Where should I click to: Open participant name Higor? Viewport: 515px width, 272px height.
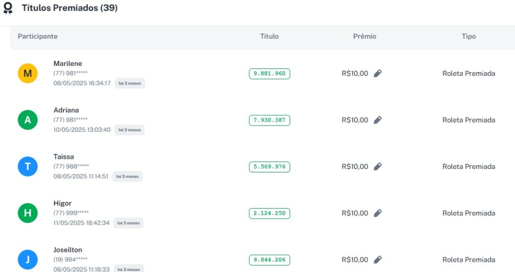63,204
